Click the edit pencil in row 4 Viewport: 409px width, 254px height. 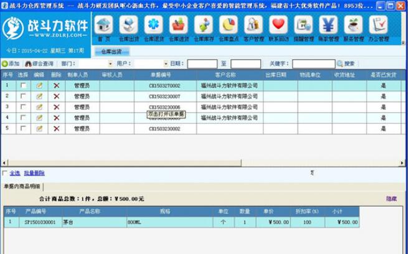[x=39, y=118]
